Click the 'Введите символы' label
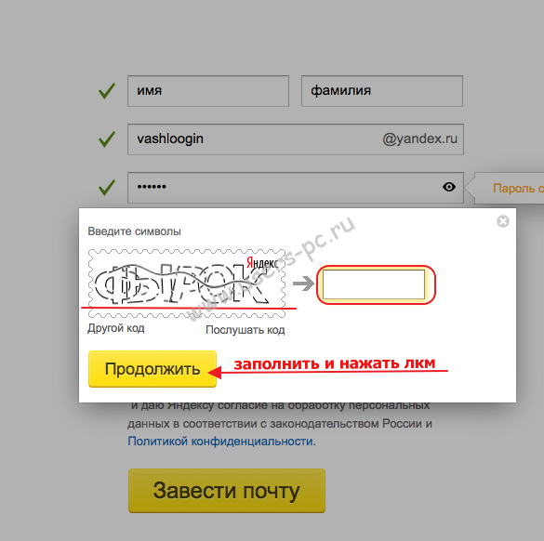The image size is (544, 541). click(134, 231)
